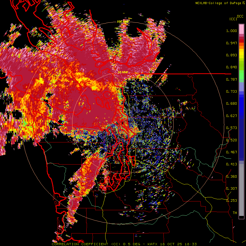Click the 0.840 value on the color scale
The image size is (246, 246).
click(x=232, y=67)
